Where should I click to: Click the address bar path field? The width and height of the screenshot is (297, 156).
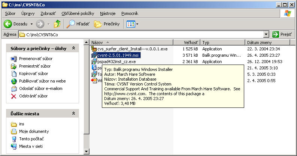pos(141,34)
